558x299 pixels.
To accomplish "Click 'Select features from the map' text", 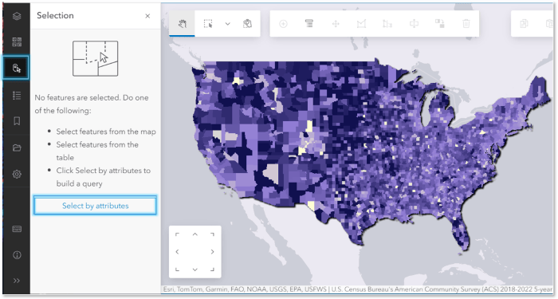I will point(106,132).
